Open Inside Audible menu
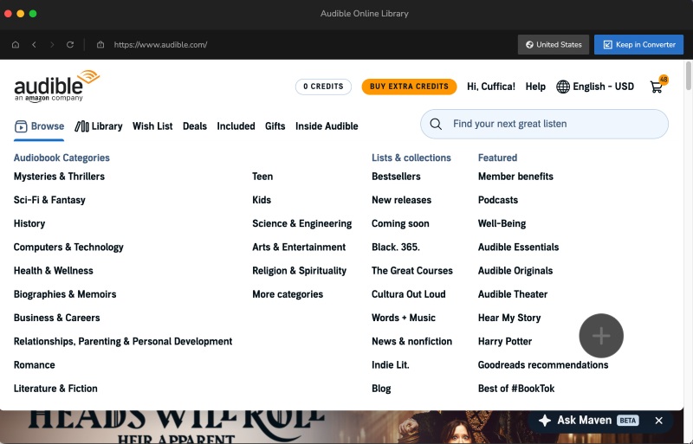Viewport: 693px width, 444px height. [x=327, y=126]
